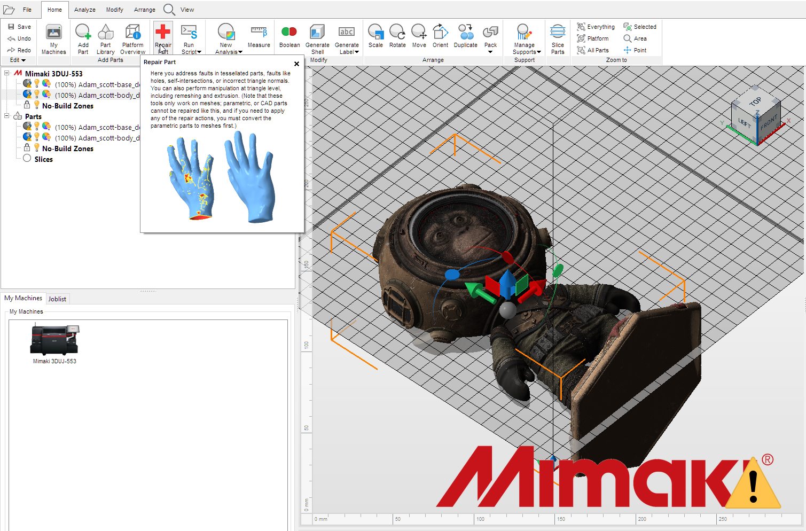
Task: Open the File menu
Action: point(27,10)
